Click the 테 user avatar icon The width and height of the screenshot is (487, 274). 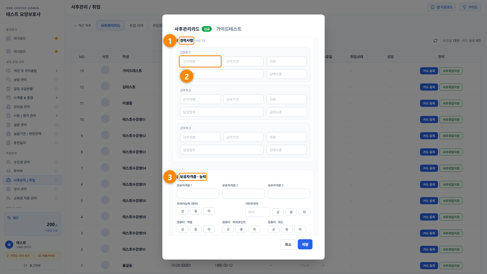(x=9, y=245)
